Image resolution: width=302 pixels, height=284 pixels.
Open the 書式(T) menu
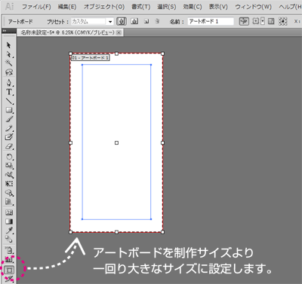point(140,7)
